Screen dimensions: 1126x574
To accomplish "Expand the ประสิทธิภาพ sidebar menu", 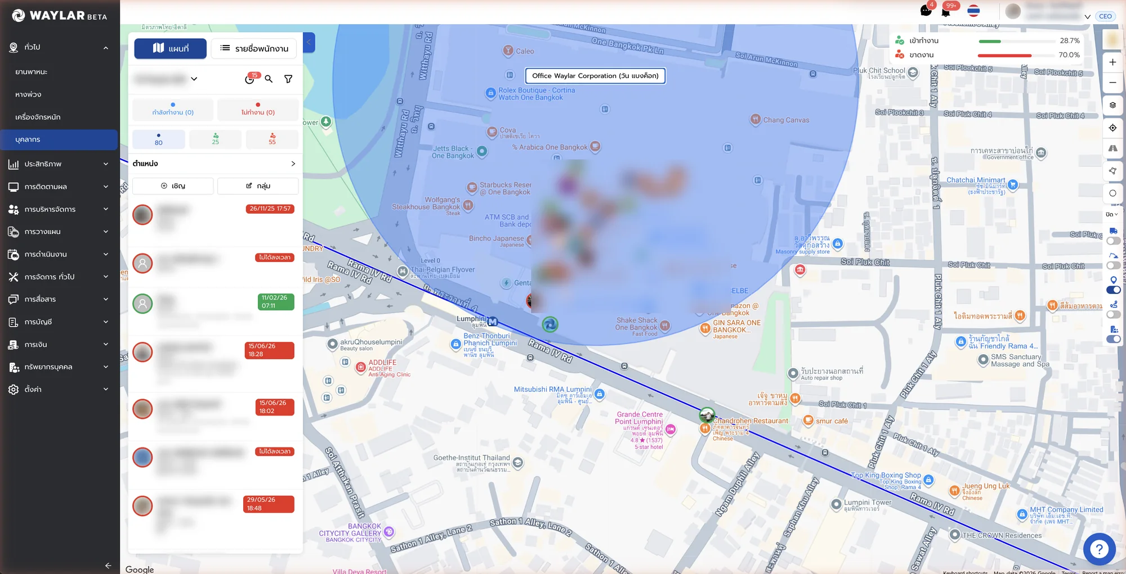I will tap(59, 164).
